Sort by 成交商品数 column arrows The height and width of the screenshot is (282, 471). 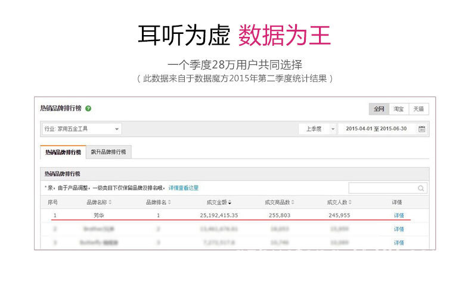[x=293, y=203]
